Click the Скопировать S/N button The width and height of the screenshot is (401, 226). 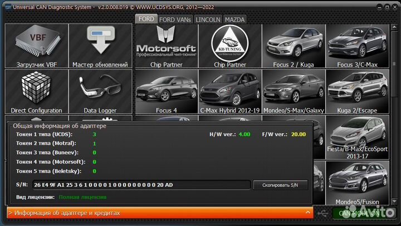click(x=280, y=185)
